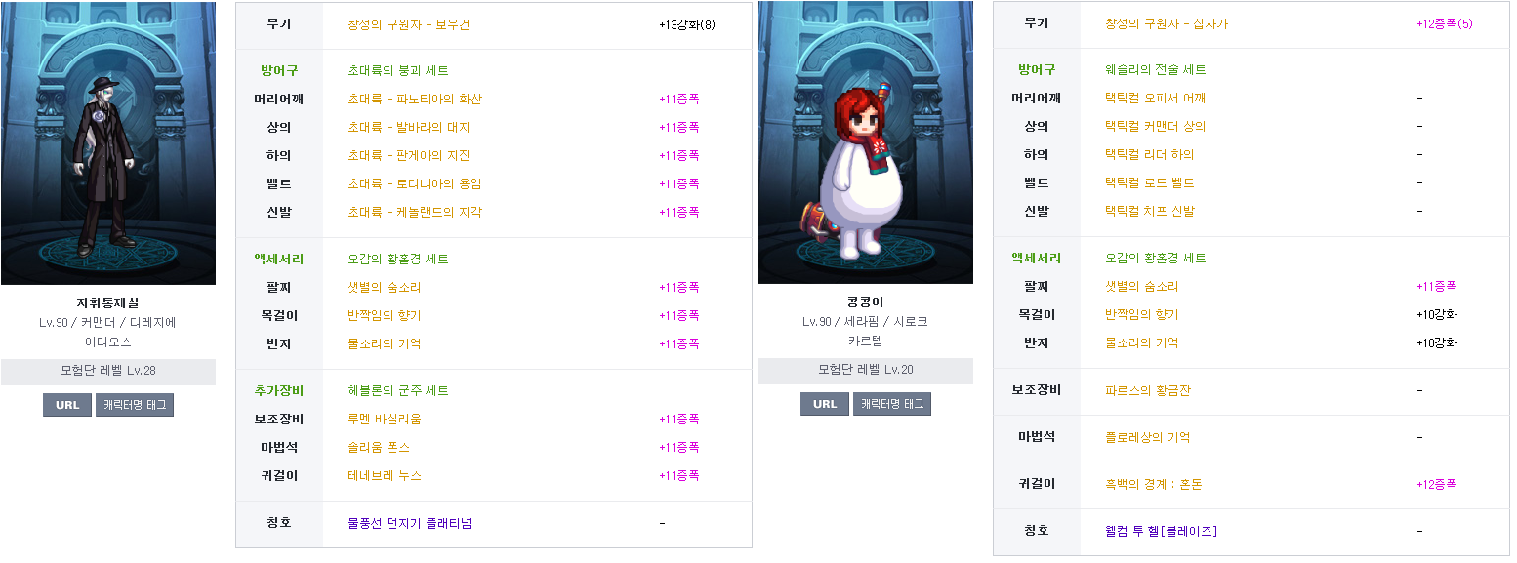Click 캐릭터명 태그 button under 콩콩이
Image resolution: width=1517 pixels, height=563 pixels.
click(892, 404)
